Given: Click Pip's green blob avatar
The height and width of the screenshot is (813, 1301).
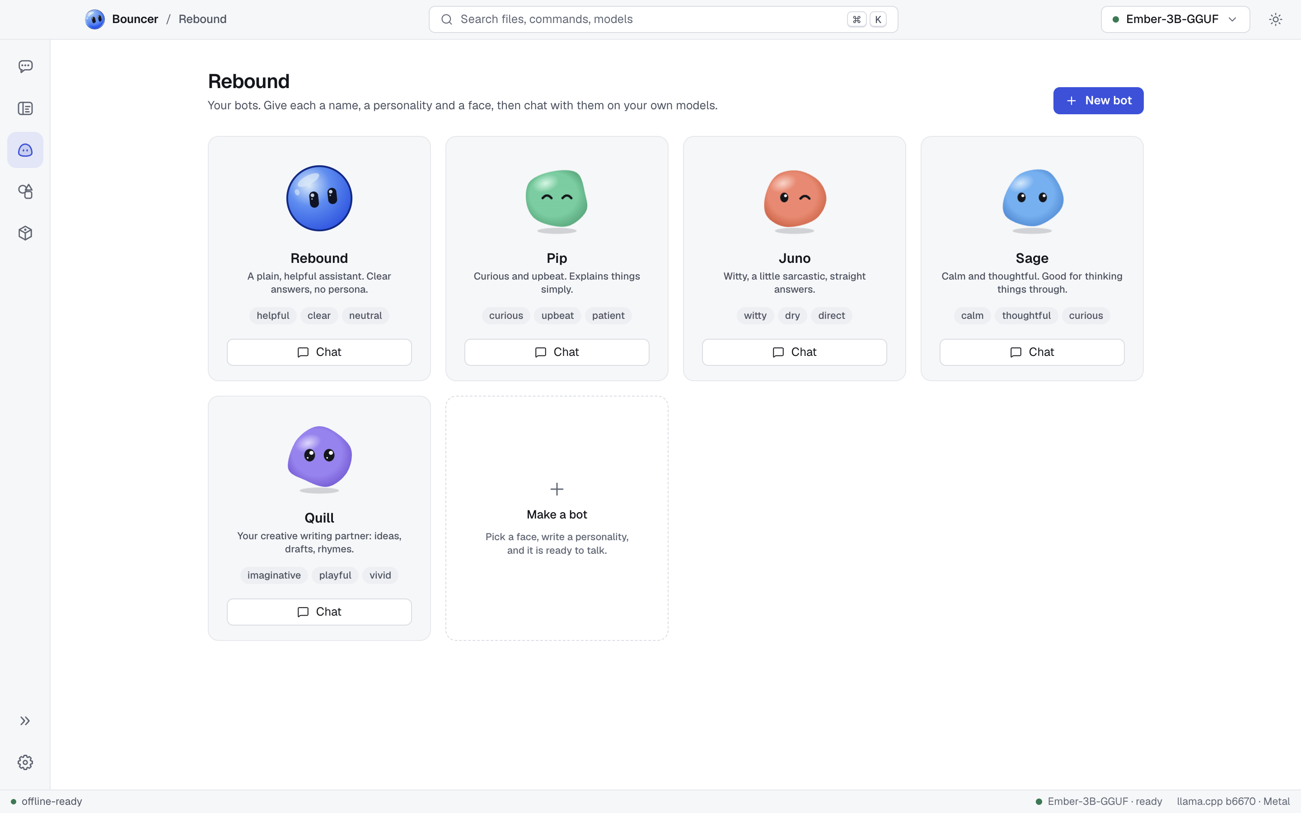Looking at the screenshot, I should [557, 199].
